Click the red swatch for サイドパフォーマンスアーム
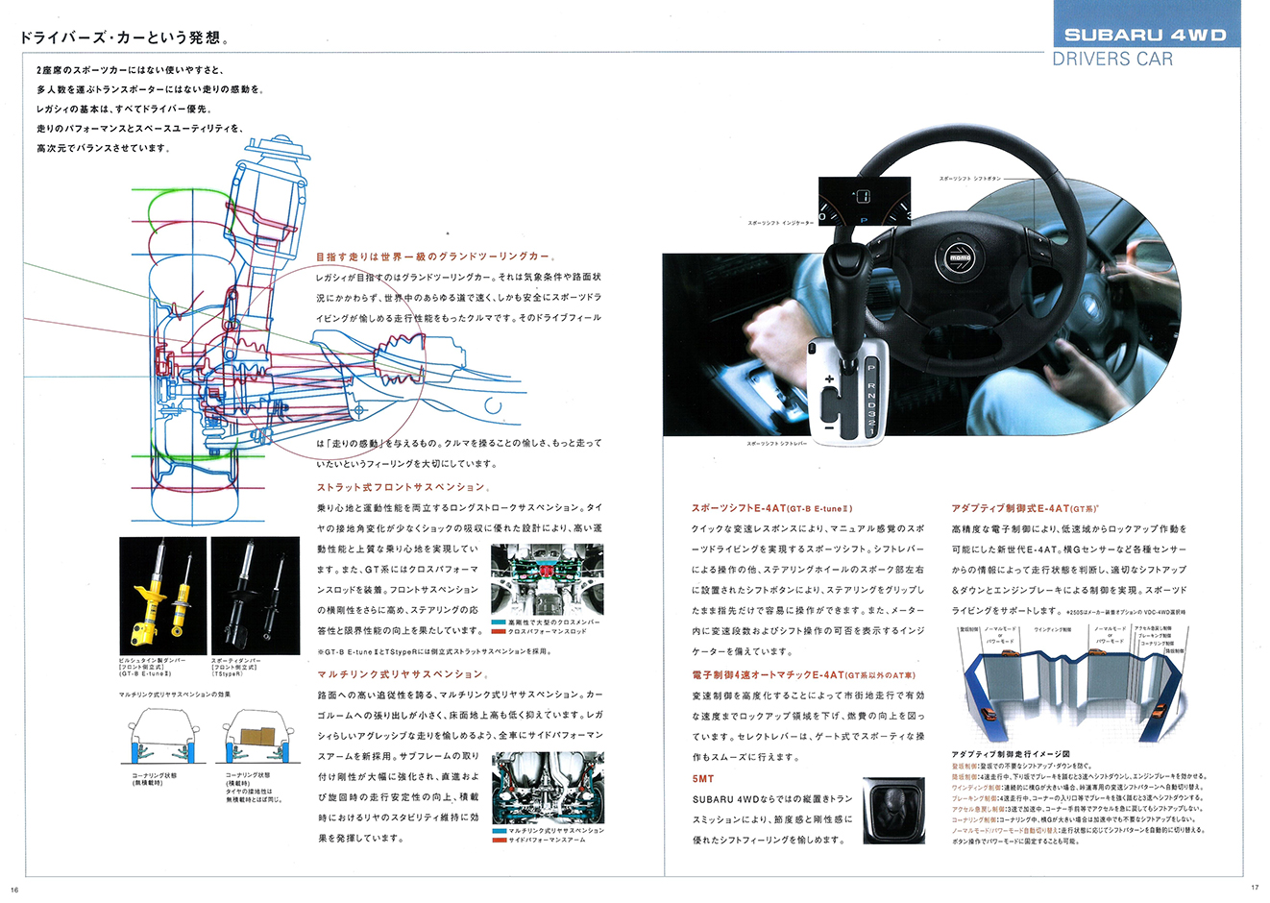The height and width of the screenshot is (903, 1270). [498, 840]
